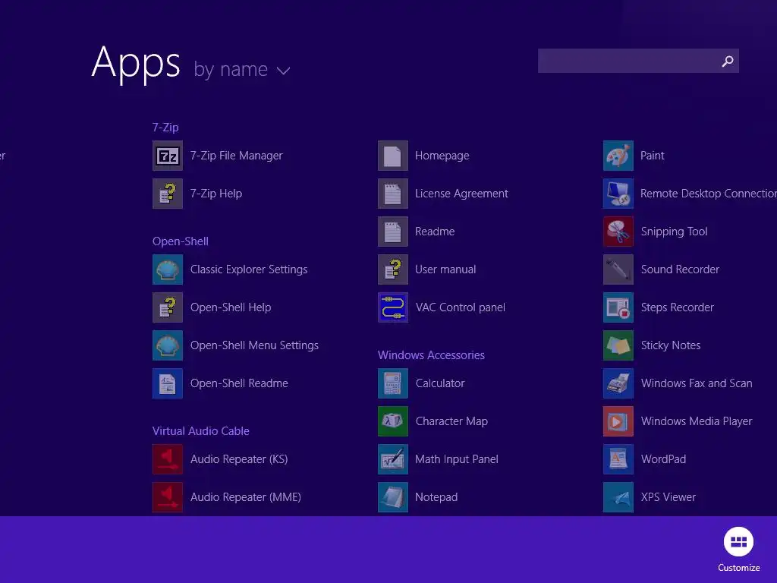Open the License Agreement icon

(x=393, y=194)
